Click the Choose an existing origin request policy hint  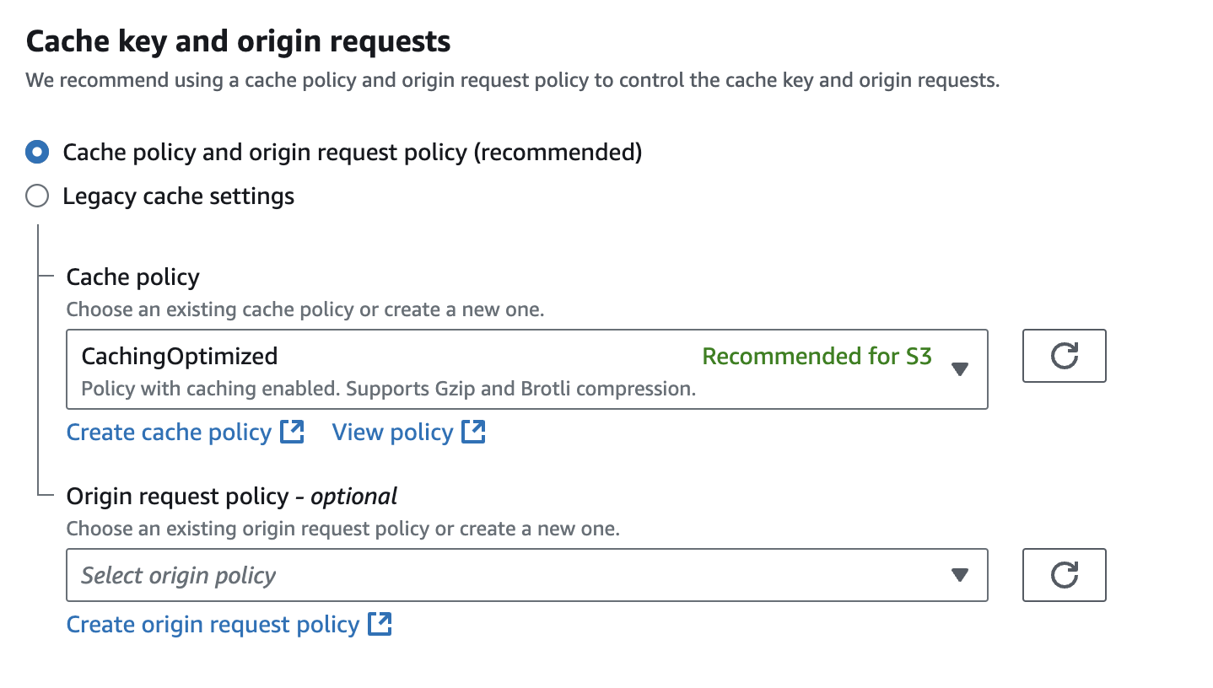pos(342,529)
